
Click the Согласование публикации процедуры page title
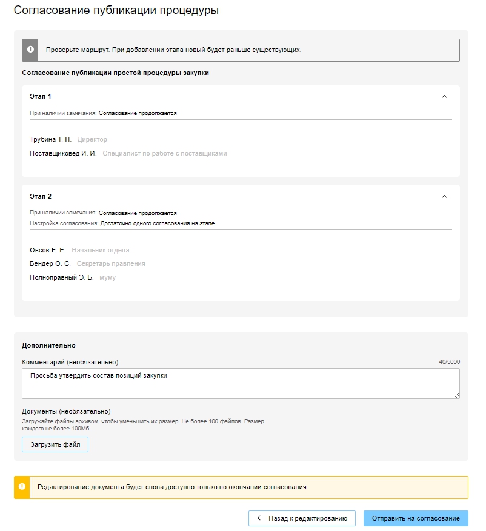click(x=116, y=11)
